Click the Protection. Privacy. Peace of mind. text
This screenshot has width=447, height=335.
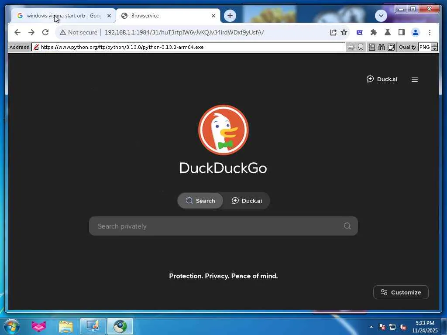pos(223,276)
